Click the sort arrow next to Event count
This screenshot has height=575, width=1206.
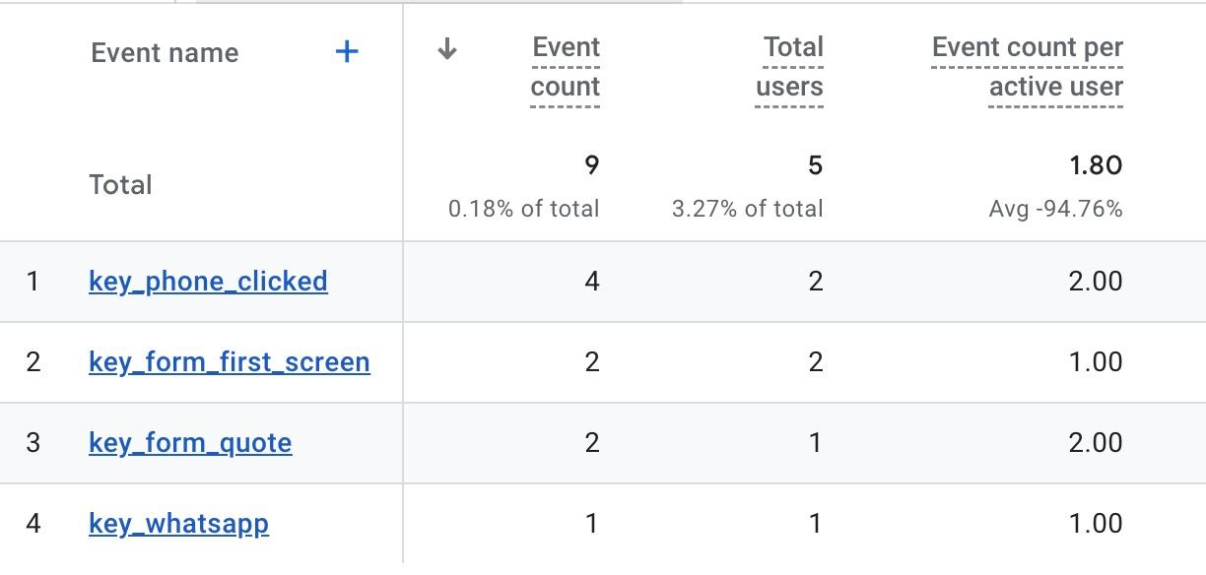point(447,49)
